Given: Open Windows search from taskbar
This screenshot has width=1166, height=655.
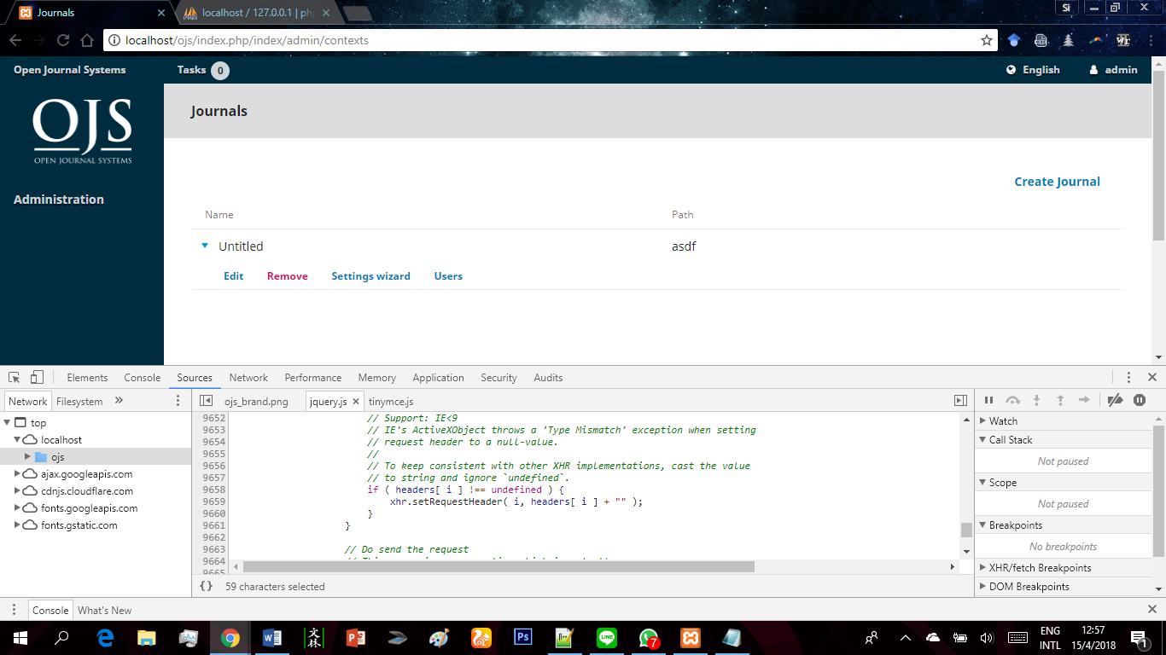Looking at the screenshot, I should (62, 637).
